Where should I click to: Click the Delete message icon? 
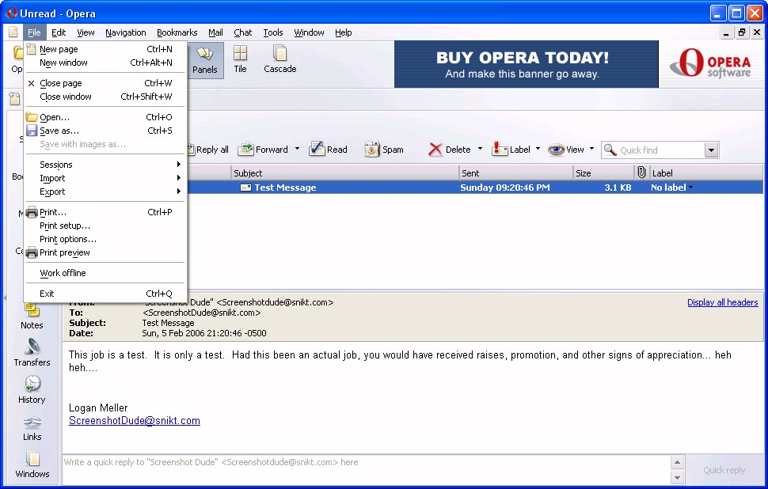tap(435, 149)
